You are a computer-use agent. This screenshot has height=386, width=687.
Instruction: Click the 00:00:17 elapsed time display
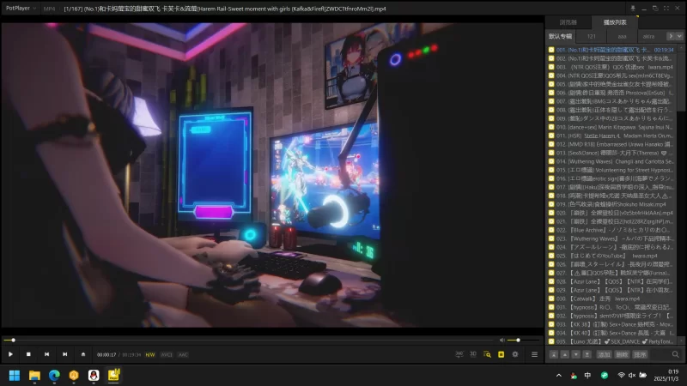106,355
